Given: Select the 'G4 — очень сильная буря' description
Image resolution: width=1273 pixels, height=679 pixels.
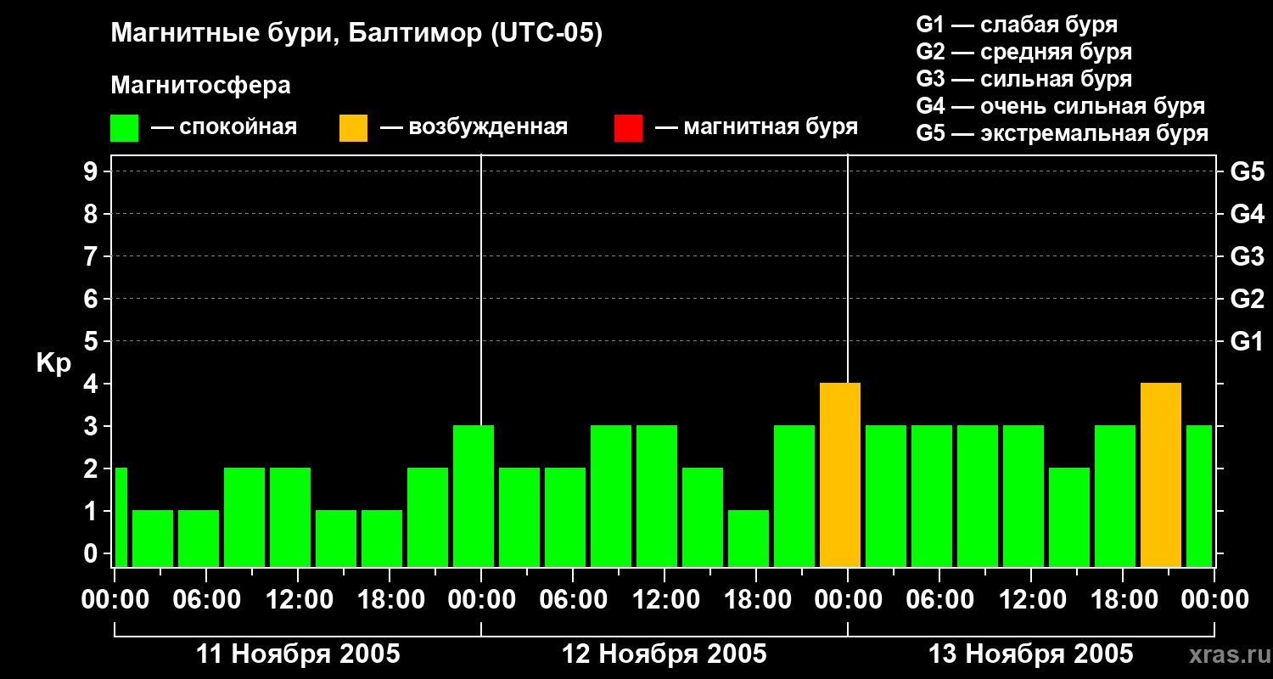Looking at the screenshot, I should [1060, 106].
